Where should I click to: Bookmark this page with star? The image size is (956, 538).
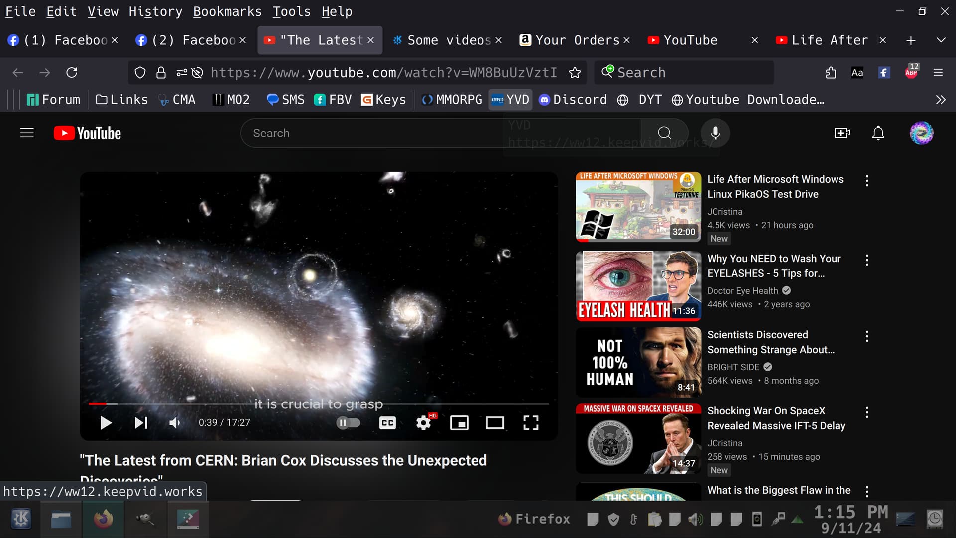click(x=575, y=73)
